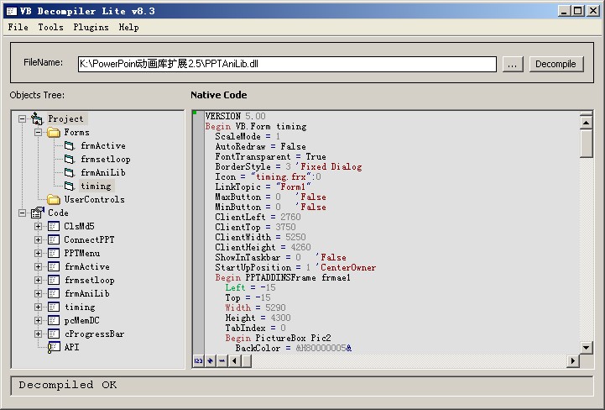The height and width of the screenshot is (410, 605).
Task: Select the frmsetloop form icon
Action: coord(70,159)
